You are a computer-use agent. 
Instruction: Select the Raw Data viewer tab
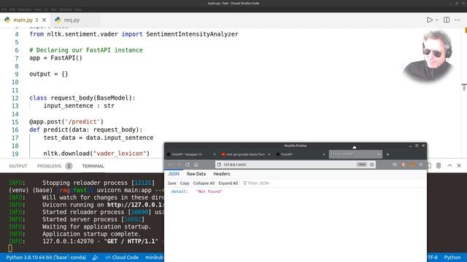coord(196,174)
